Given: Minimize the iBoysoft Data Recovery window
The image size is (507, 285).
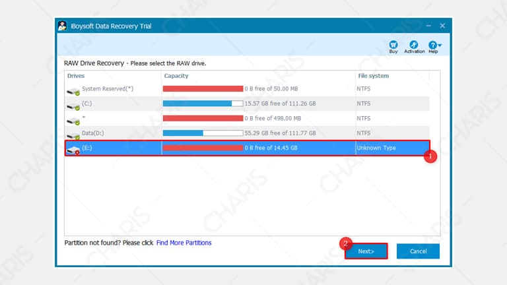Looking at the screenshot, I should coord(428,26).
